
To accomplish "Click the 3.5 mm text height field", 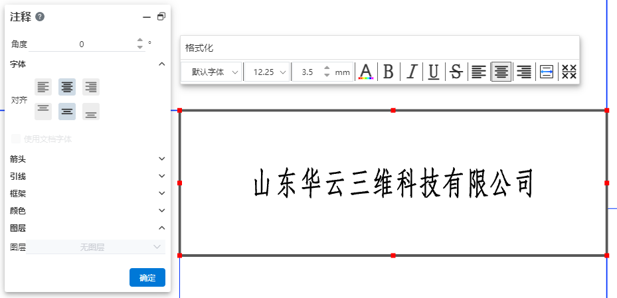I will 308,72.
